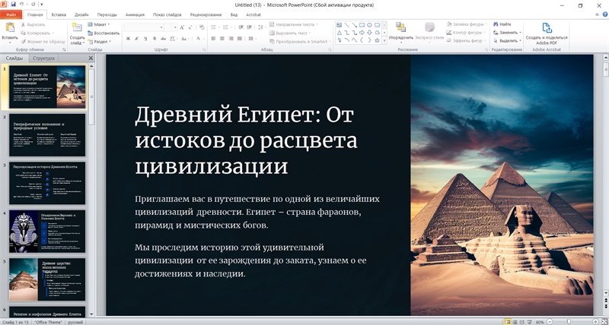Open the Acrobat ribbon tab
609x325 pixels.
[253, 14]
